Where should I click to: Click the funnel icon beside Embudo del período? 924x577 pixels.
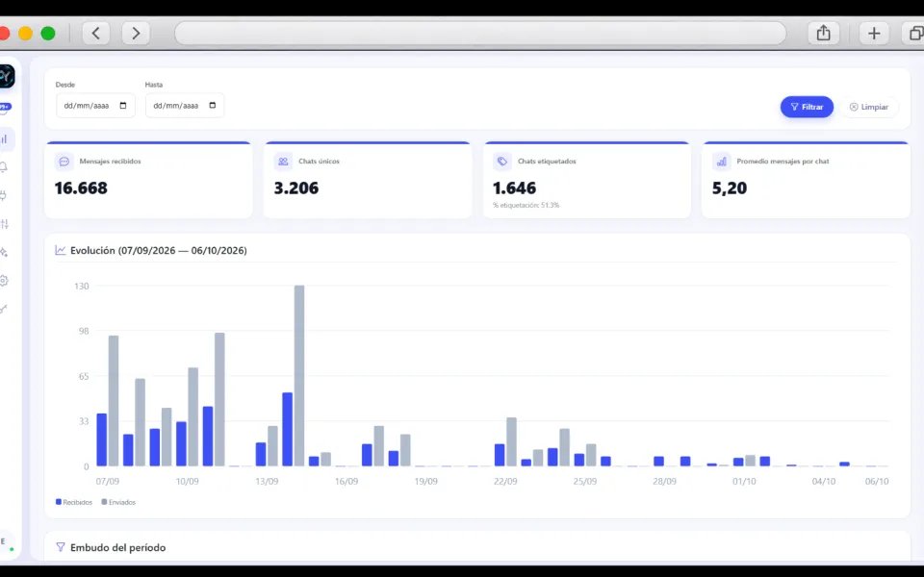point(60,547)
